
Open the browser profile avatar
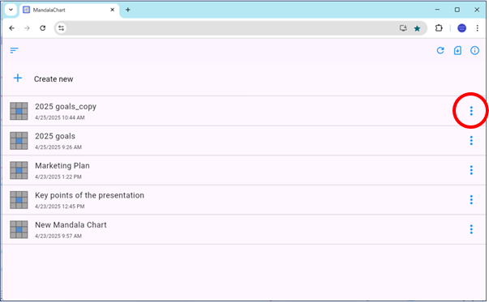pyautogui.click(x=461, y=28)
